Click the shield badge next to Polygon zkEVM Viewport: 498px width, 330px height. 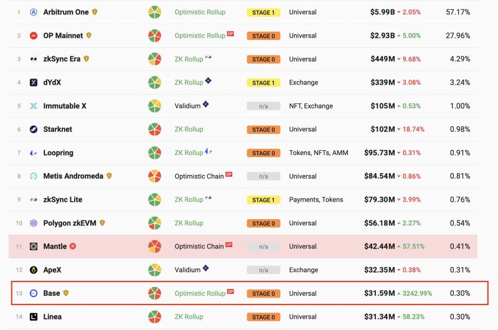[102, 223]
